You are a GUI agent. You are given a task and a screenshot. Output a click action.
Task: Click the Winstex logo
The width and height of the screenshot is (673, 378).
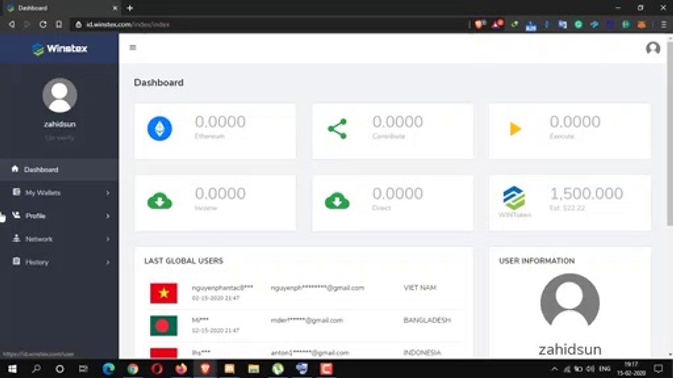[59, 49]
